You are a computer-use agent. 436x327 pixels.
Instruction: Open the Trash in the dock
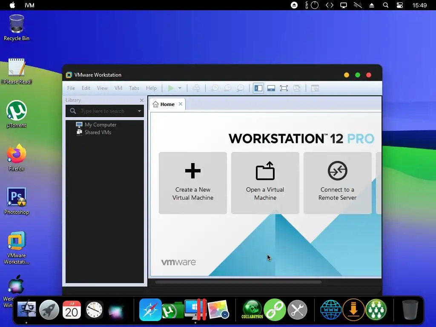[x=410, y=310]
